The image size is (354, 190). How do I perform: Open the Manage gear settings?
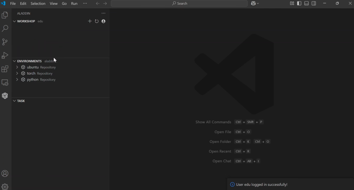tap(5, 187)
